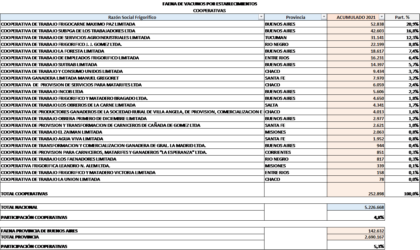The image size is (420, 250).
Task: Click the blue total cell 5.226.668
Action: tap(356, 207)
